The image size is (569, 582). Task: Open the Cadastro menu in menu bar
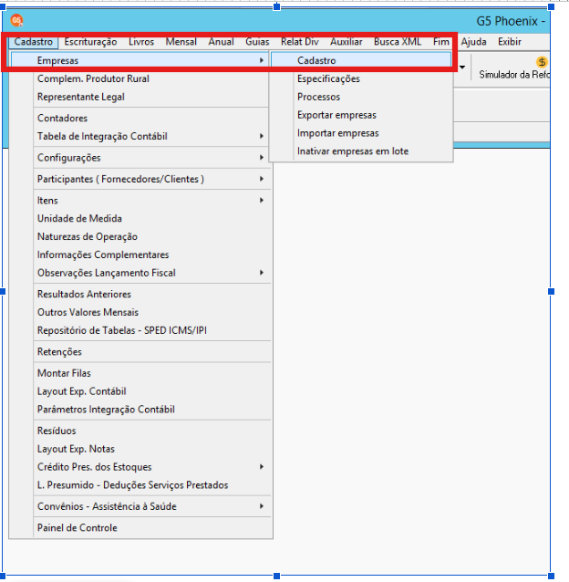(x=34, y=42)
